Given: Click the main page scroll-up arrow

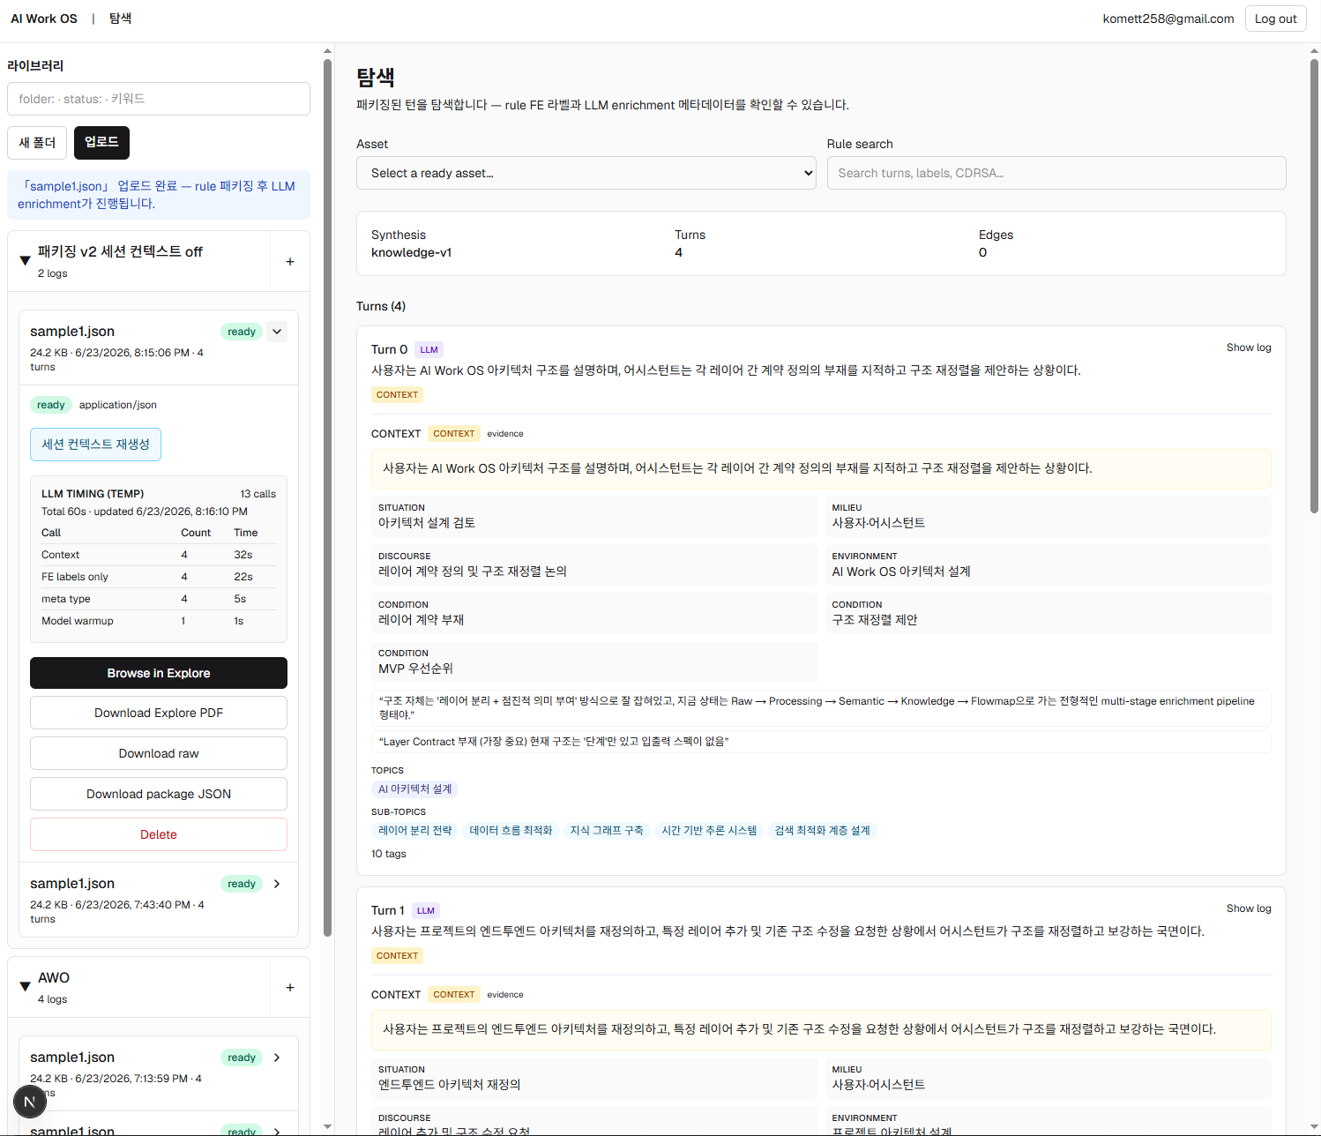Looking at the screenshot, I should coord(1314,51).
